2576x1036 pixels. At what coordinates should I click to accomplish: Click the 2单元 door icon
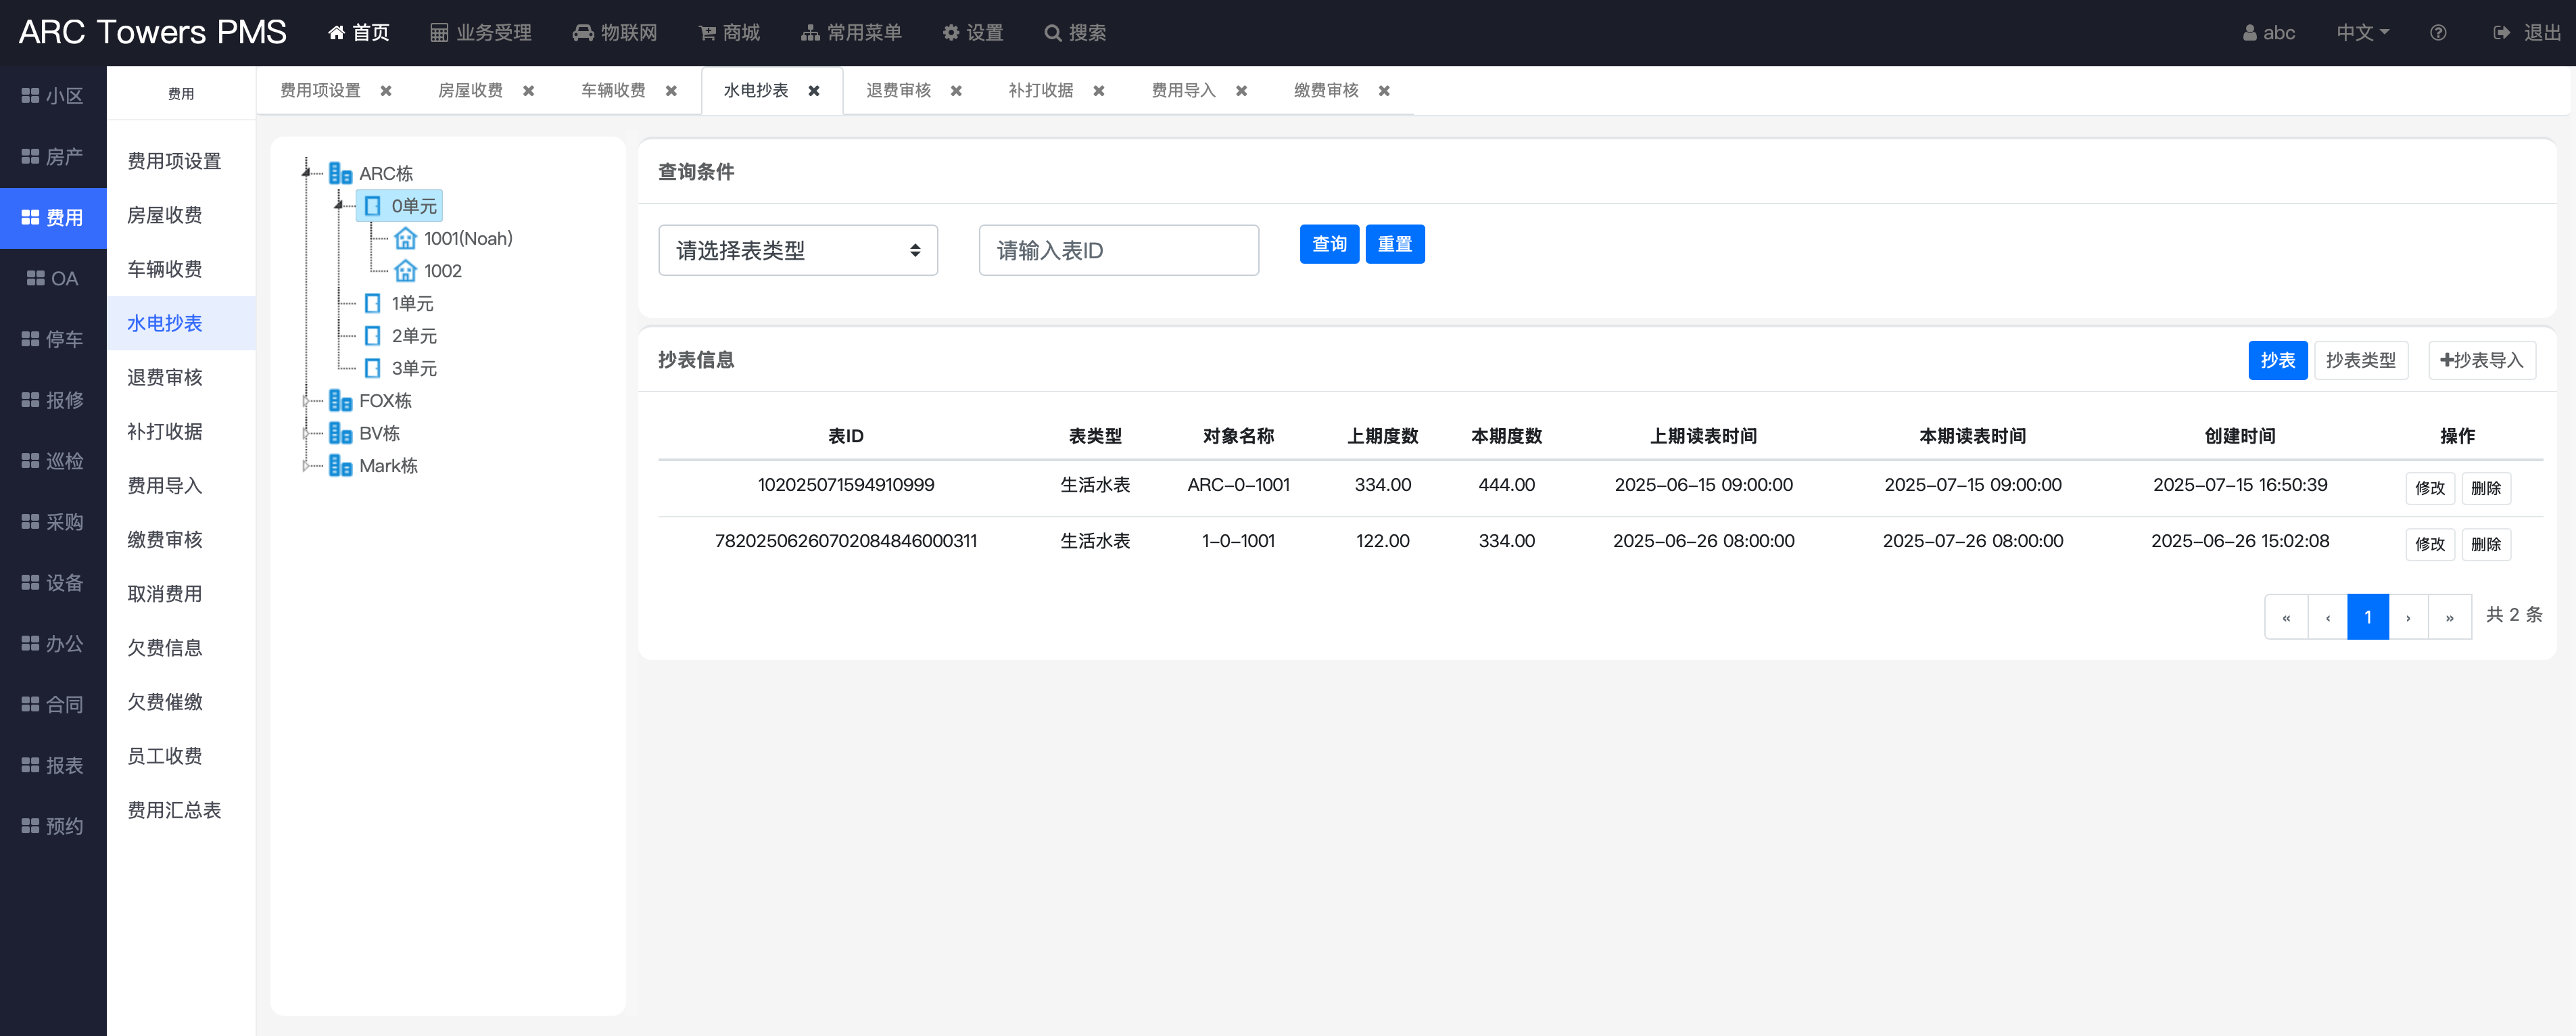click(373, 336)
